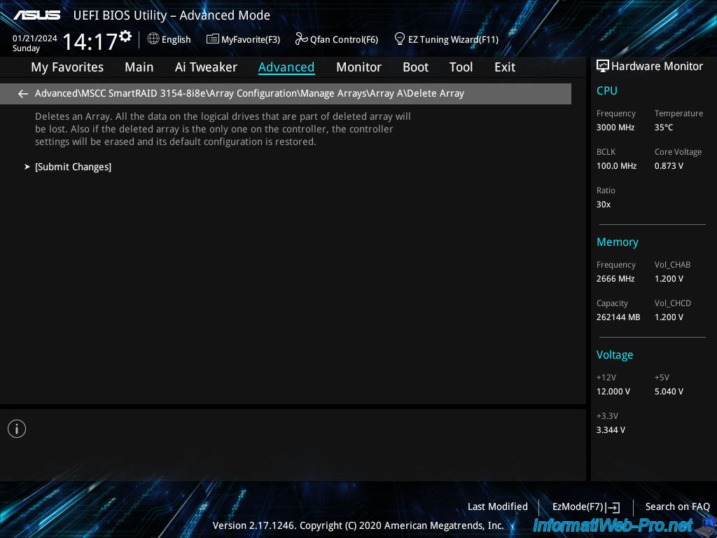717x538 pixels.
Task: Launch EZ Tuning Wizard(F11) bulb icon
Action: pyautogui.click(x=400, y=39)
